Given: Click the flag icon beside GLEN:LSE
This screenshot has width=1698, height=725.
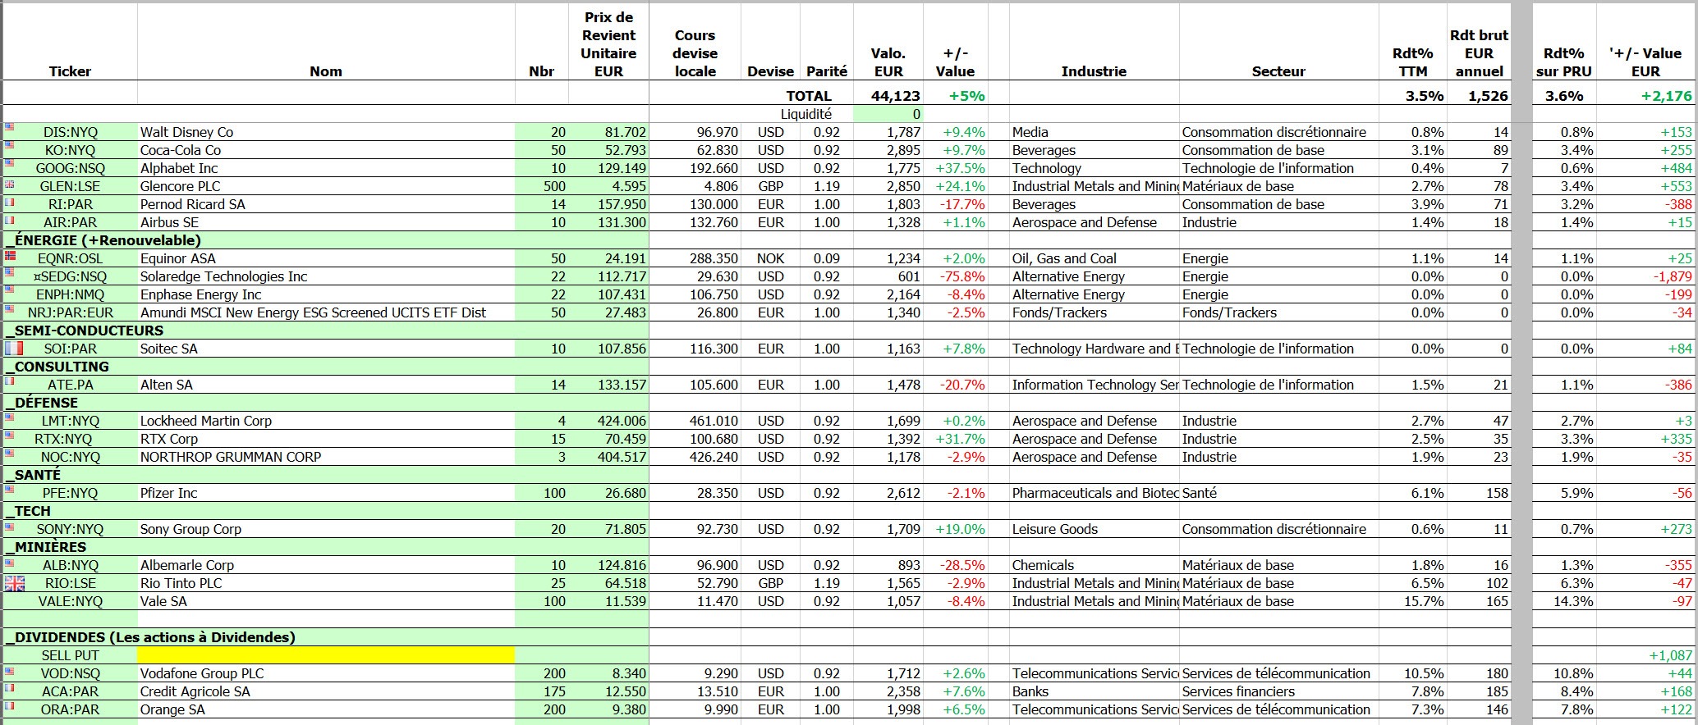Looking at the screenshot, I should click(9, 183).
